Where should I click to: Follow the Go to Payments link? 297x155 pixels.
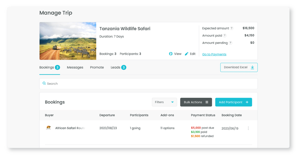[214, 54]
